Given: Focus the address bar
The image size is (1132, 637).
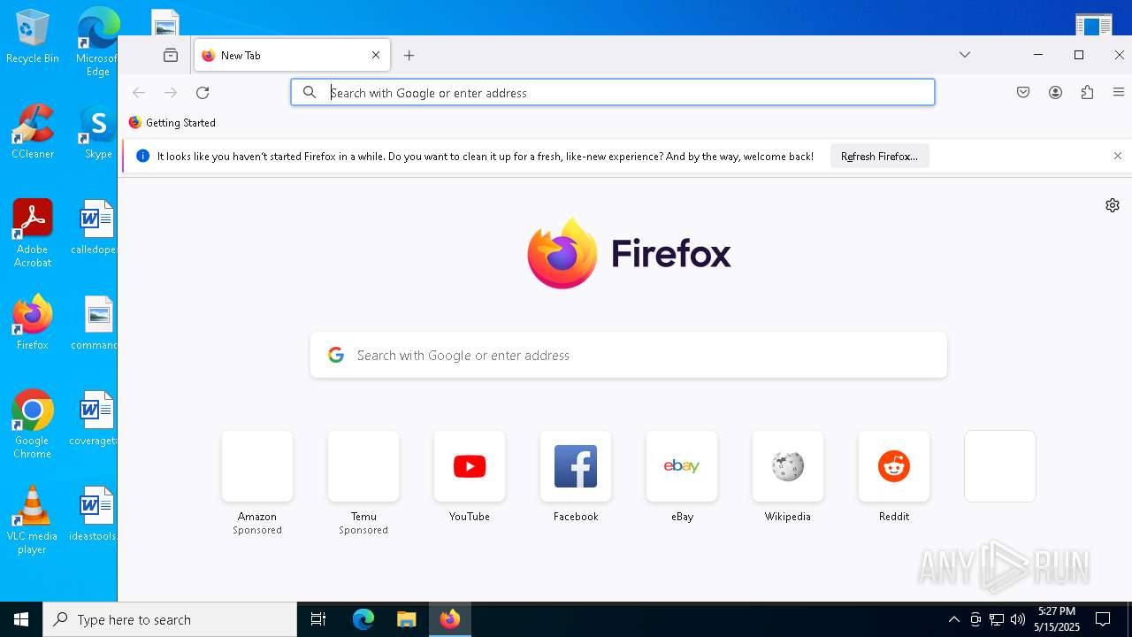Looking at the screenshot, I should point(613,92).
